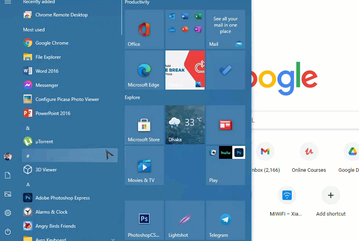Launch PowerPoint 2016
This screenshot has width=359, height=241.
tap(70, 113)
